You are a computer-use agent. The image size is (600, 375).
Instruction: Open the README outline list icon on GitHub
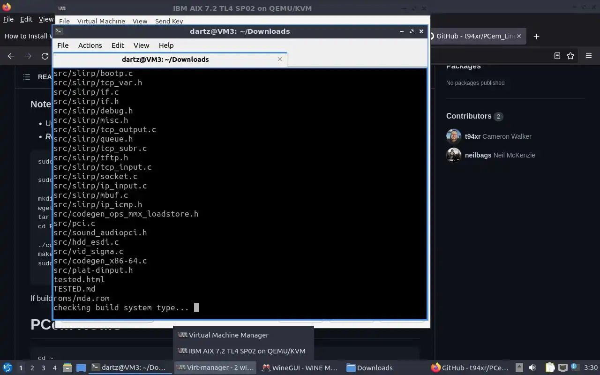point(27,77)
